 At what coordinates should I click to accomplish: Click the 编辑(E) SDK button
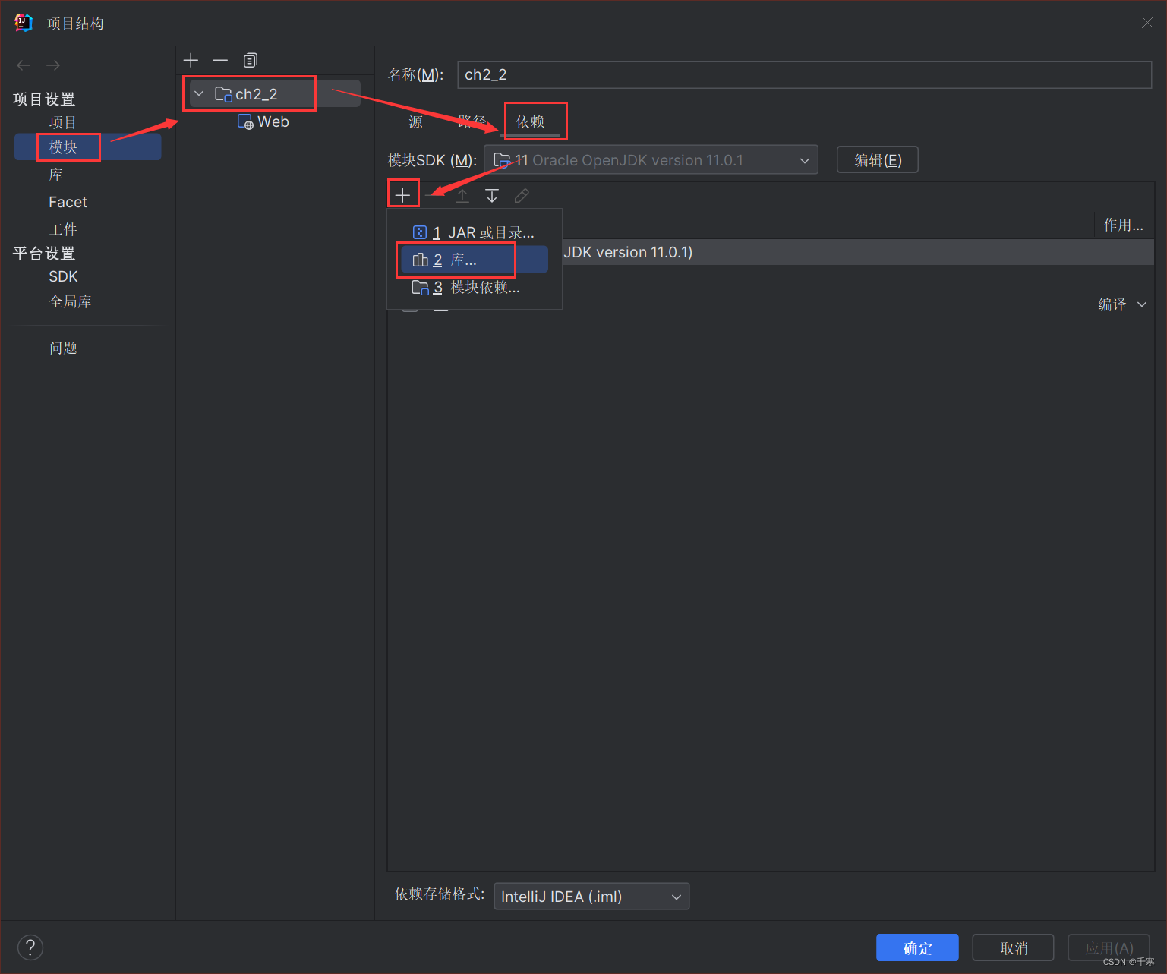click(877, 160)
